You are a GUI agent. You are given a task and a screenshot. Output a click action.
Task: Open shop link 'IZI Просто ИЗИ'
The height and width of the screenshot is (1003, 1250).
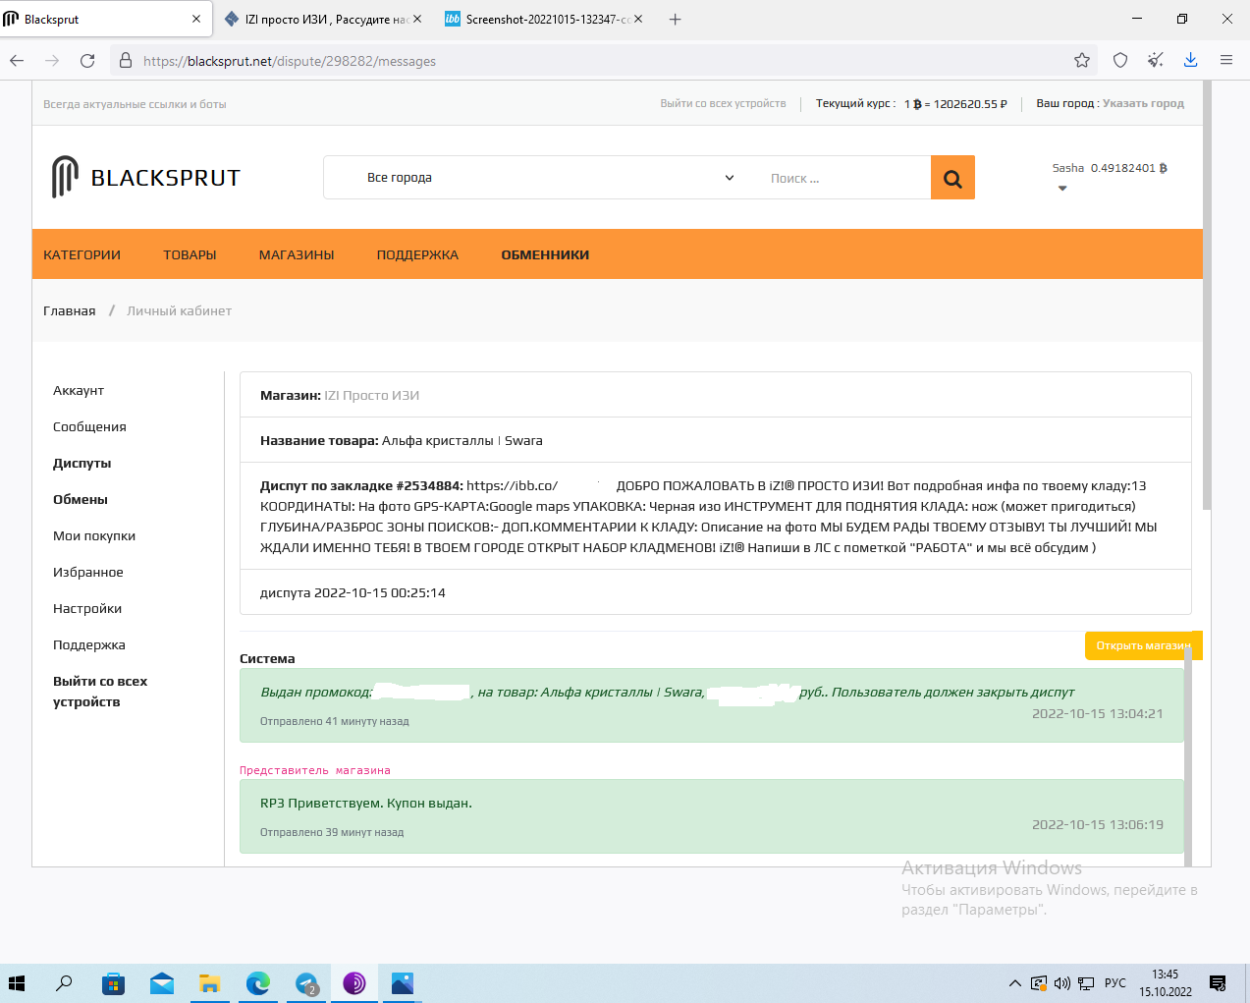pos(372,395)
